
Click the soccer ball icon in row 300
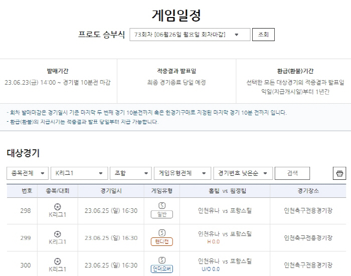click(x=57, y=261)
